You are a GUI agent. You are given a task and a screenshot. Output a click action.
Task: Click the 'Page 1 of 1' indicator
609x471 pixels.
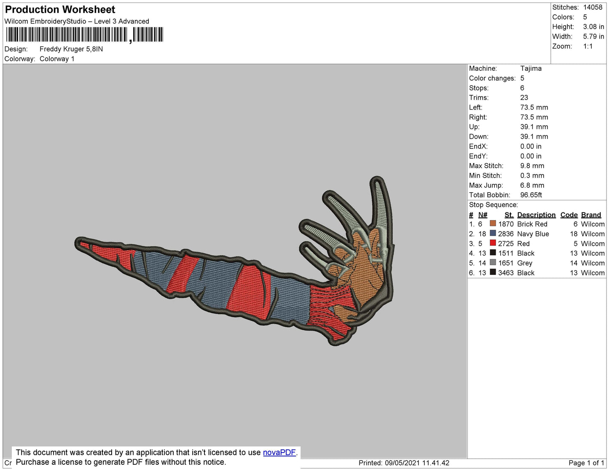tap(586, 463)
